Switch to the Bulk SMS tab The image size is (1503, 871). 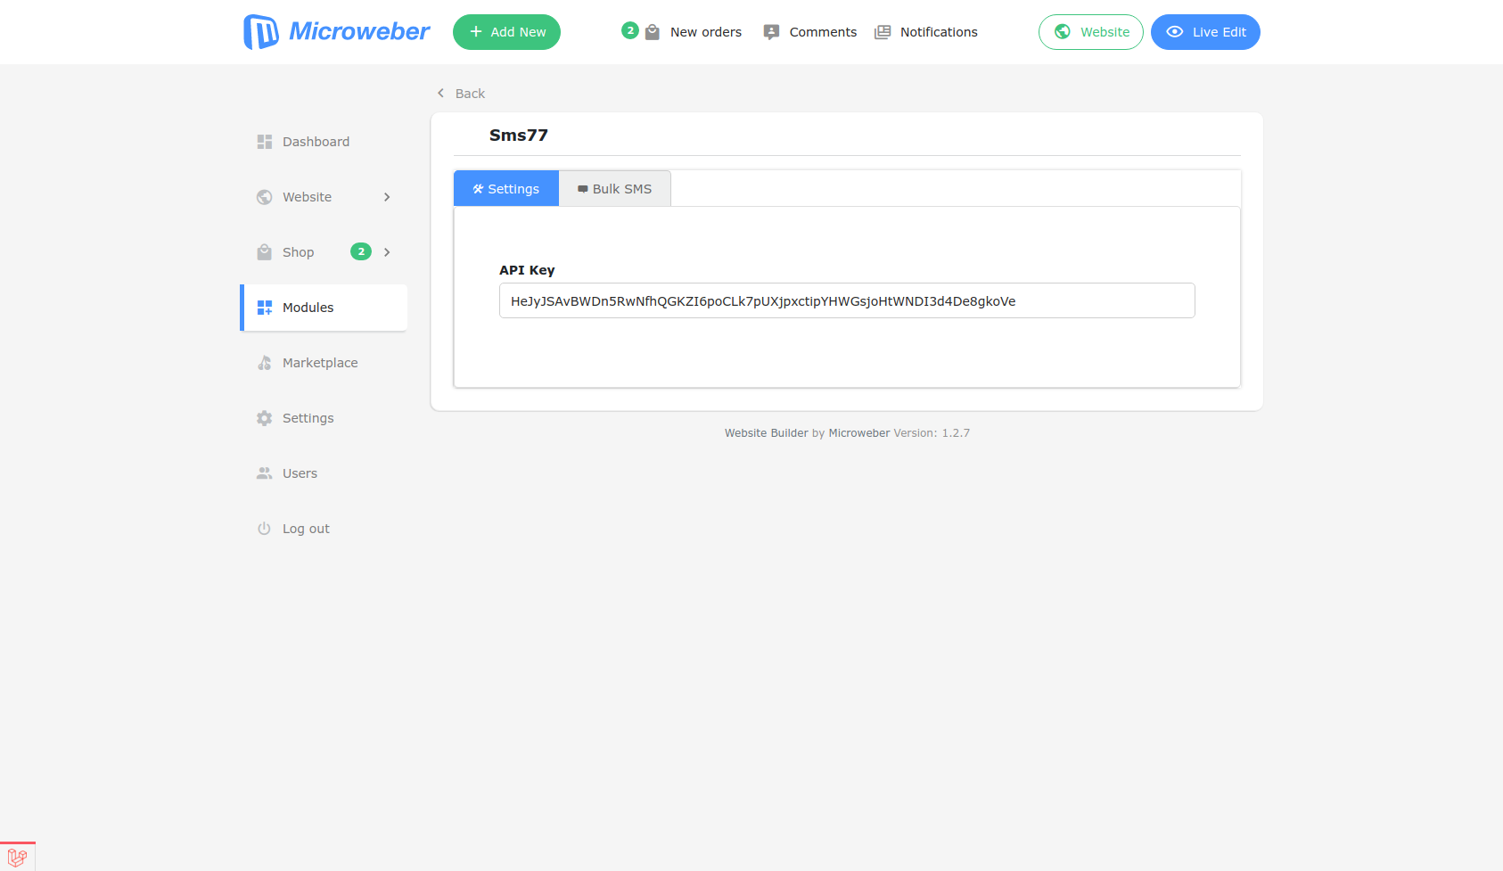point(615,189)
